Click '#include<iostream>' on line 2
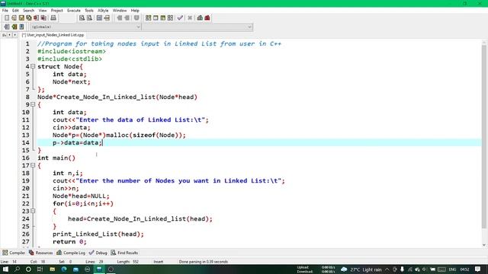This screenshot has height=274, width=488. point(72,51)
